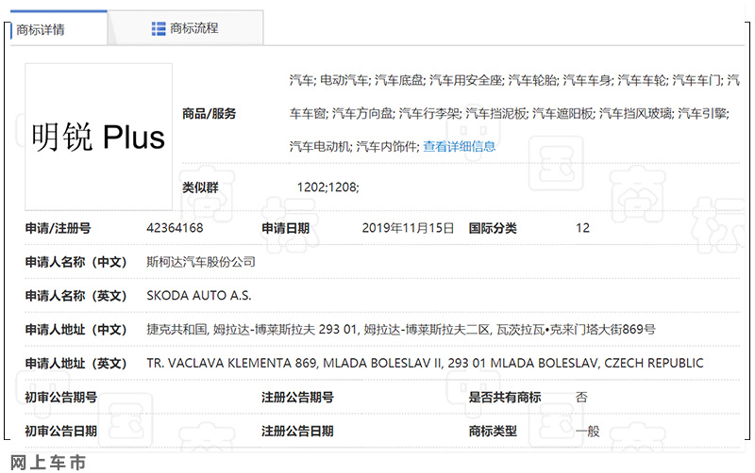This screenshot has width=755, height=473.
Task: Click the 申请人地址（英文） label
Action: tap(75, 363)
